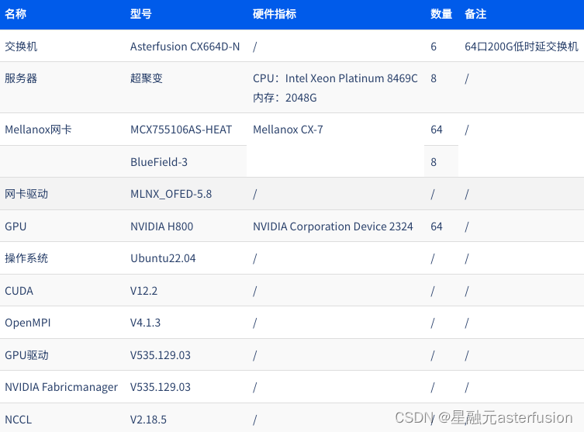The width and height of the screenshot is (584, 432).
Task: Select the GPU驱动 cell
Action: coord(26,355)
